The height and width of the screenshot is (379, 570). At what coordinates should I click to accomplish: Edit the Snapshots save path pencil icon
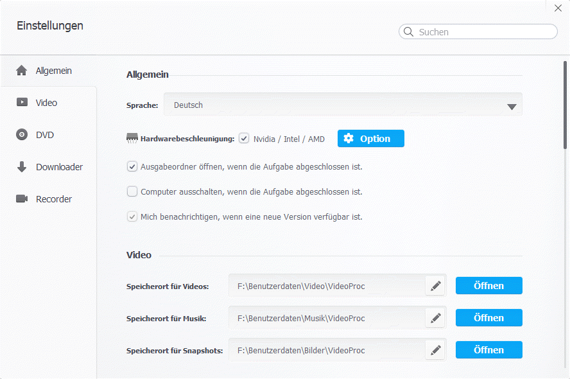(436, 350)
